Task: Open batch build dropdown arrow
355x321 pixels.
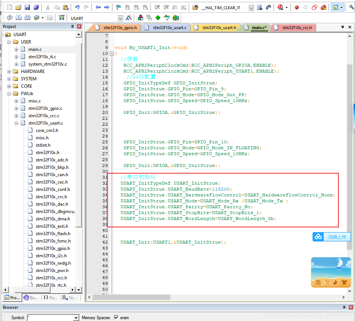Action: (42, 18)
